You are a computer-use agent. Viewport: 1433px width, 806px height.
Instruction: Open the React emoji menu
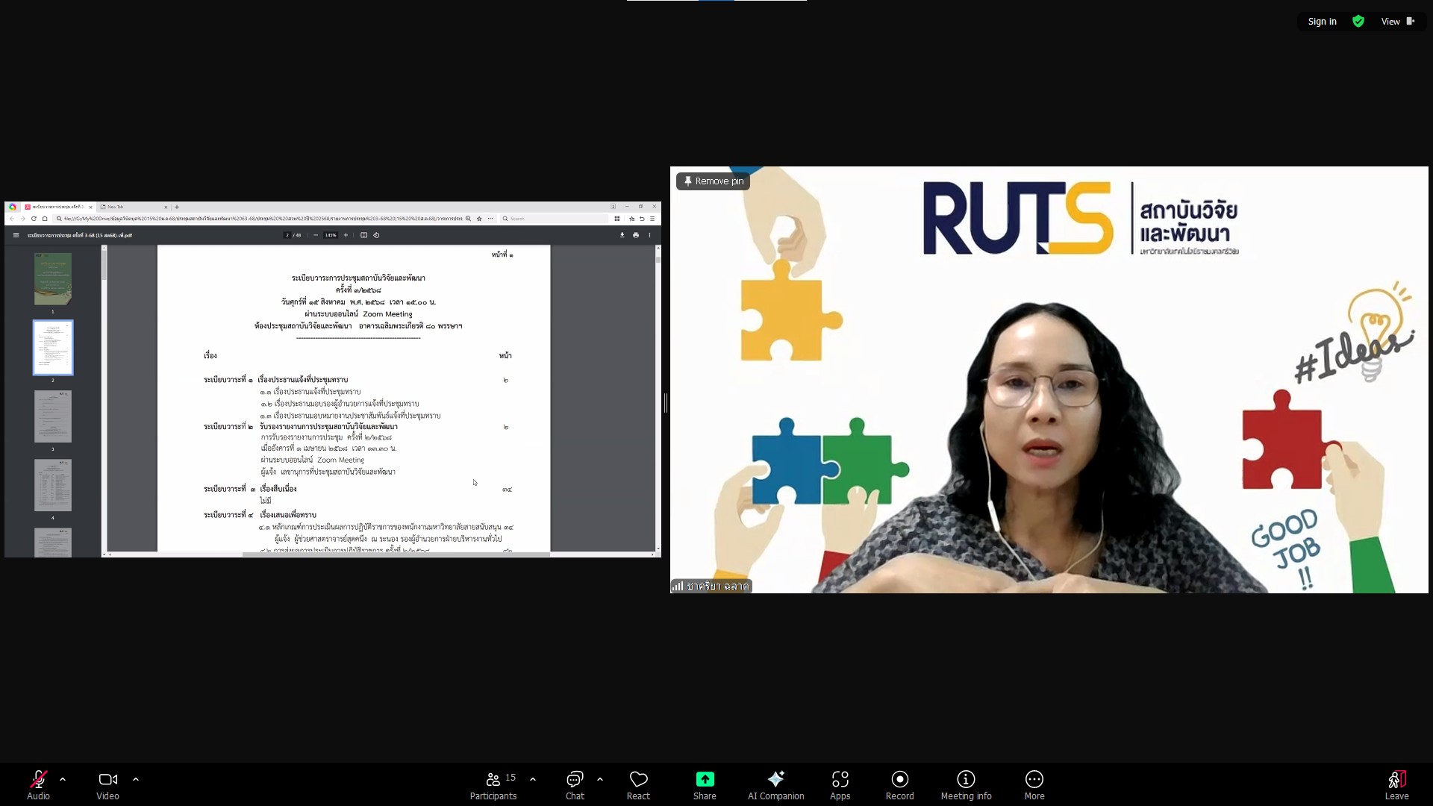(x=638, y=784)
